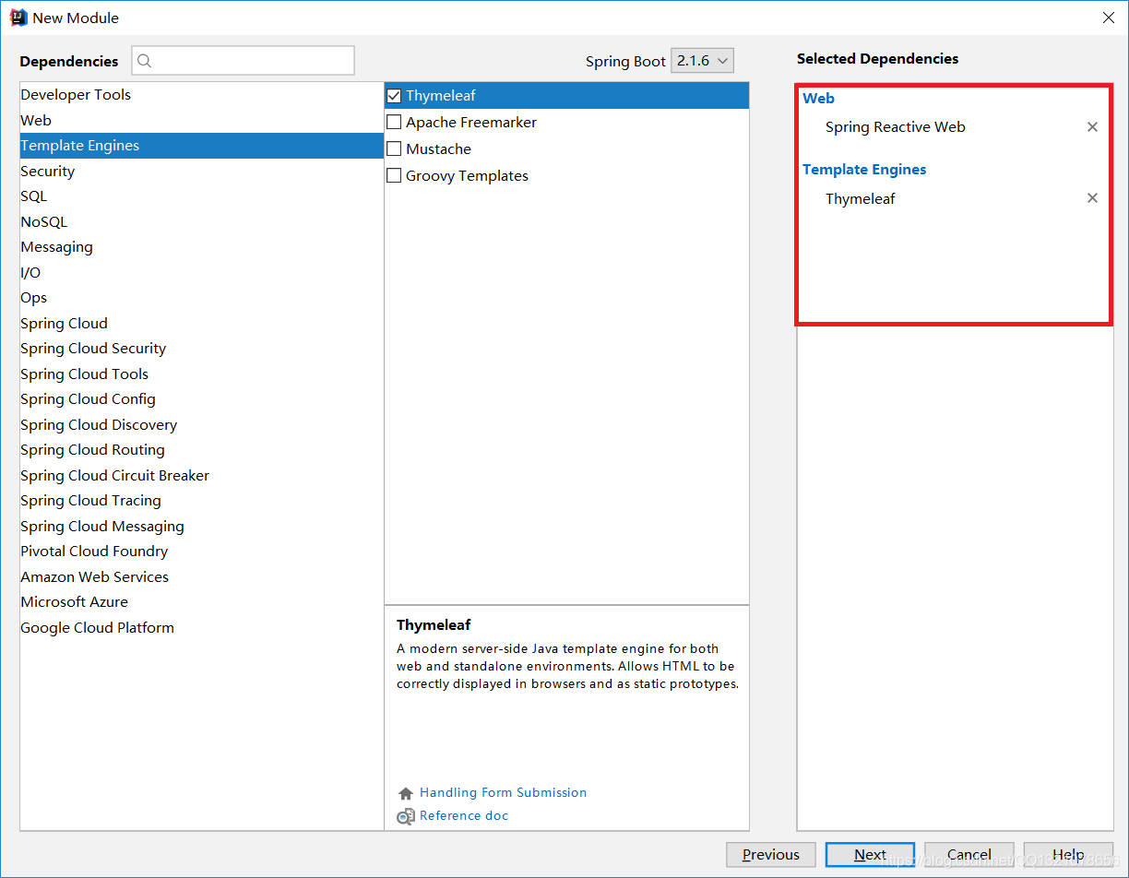Click the Web heading in Selected Dependencies
The image size is (1129, 878).
coord(819,99)
